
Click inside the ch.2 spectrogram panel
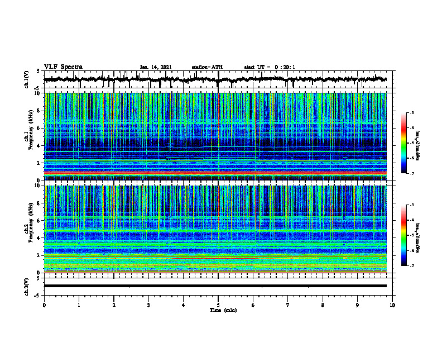tap(215, 229)
